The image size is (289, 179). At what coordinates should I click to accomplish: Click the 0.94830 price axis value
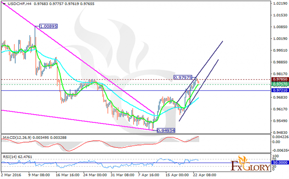click(280, 133)
